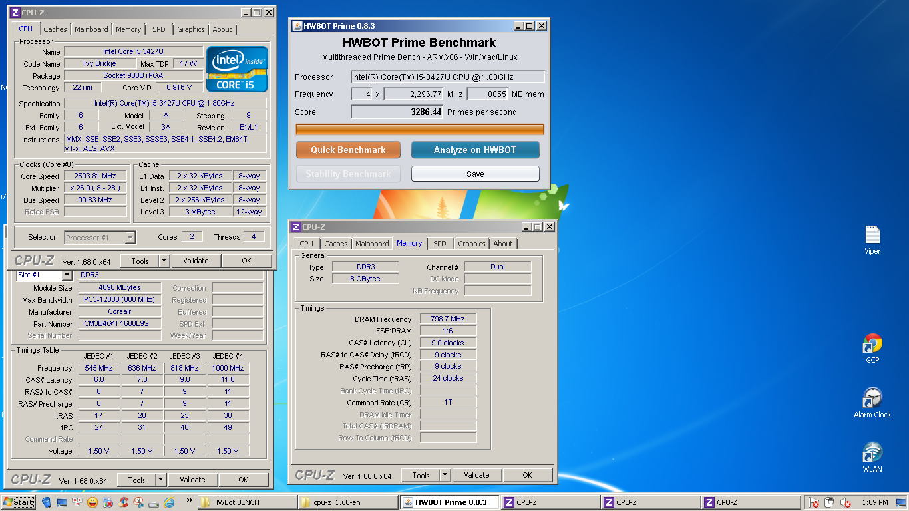Switch to Mainboard tab in top-left CPU-Z window

pos(91,29)
